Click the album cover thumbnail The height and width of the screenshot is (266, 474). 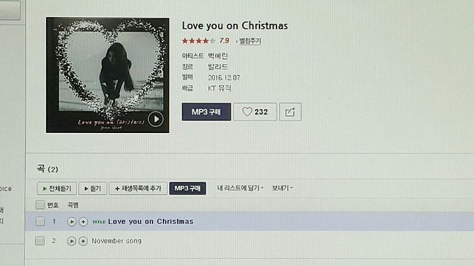coord(107,75)
